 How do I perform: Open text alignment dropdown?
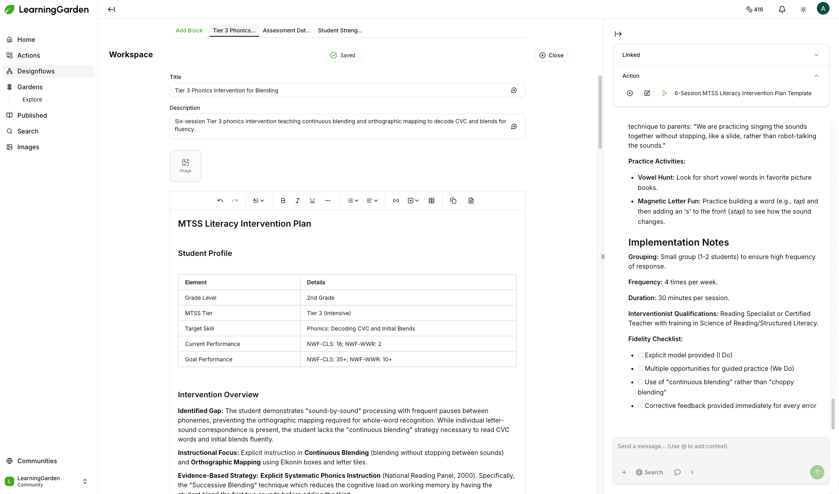(x=372, y=201)
